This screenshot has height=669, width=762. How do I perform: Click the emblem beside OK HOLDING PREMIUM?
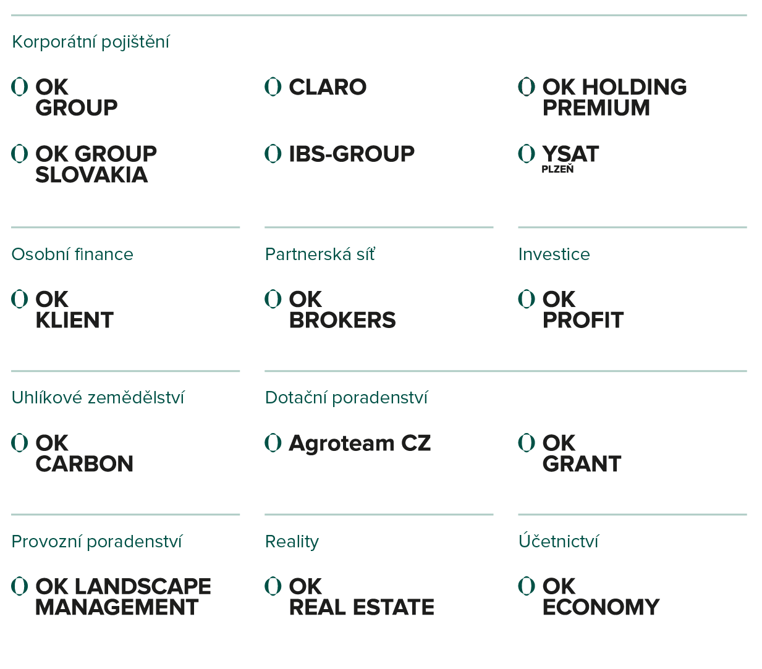(527, 86)
